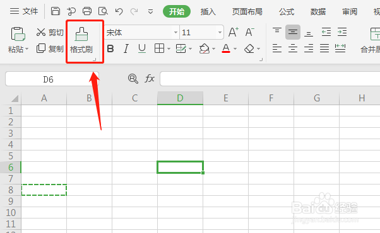
Task: Expand quick access toolbar customization arrow
Action: tap(150, 11)
